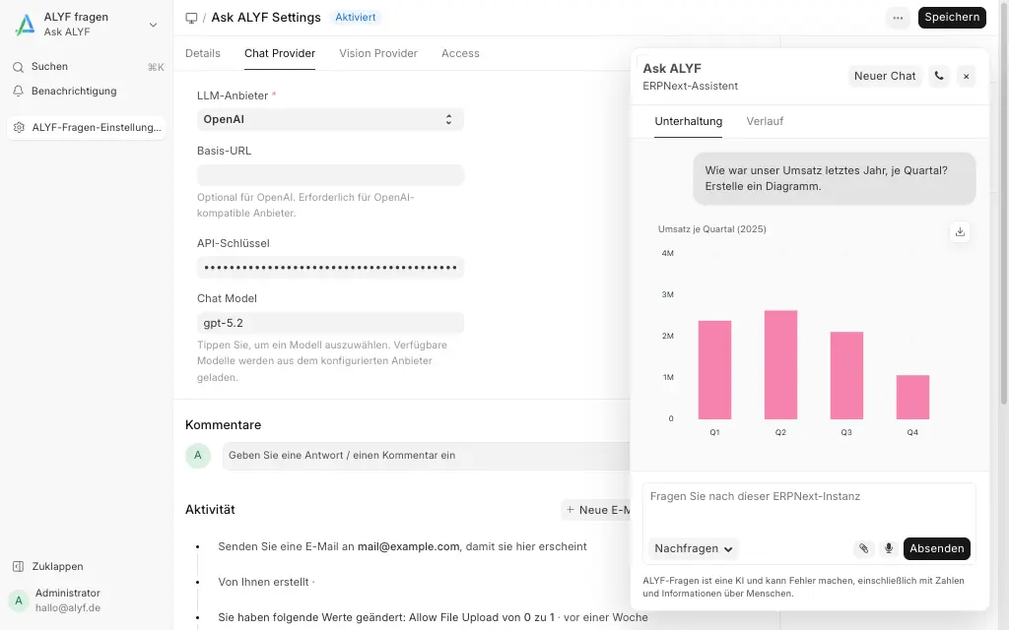
Task: Activate the microphone for voice input
Action: click(x=888, y=548)
